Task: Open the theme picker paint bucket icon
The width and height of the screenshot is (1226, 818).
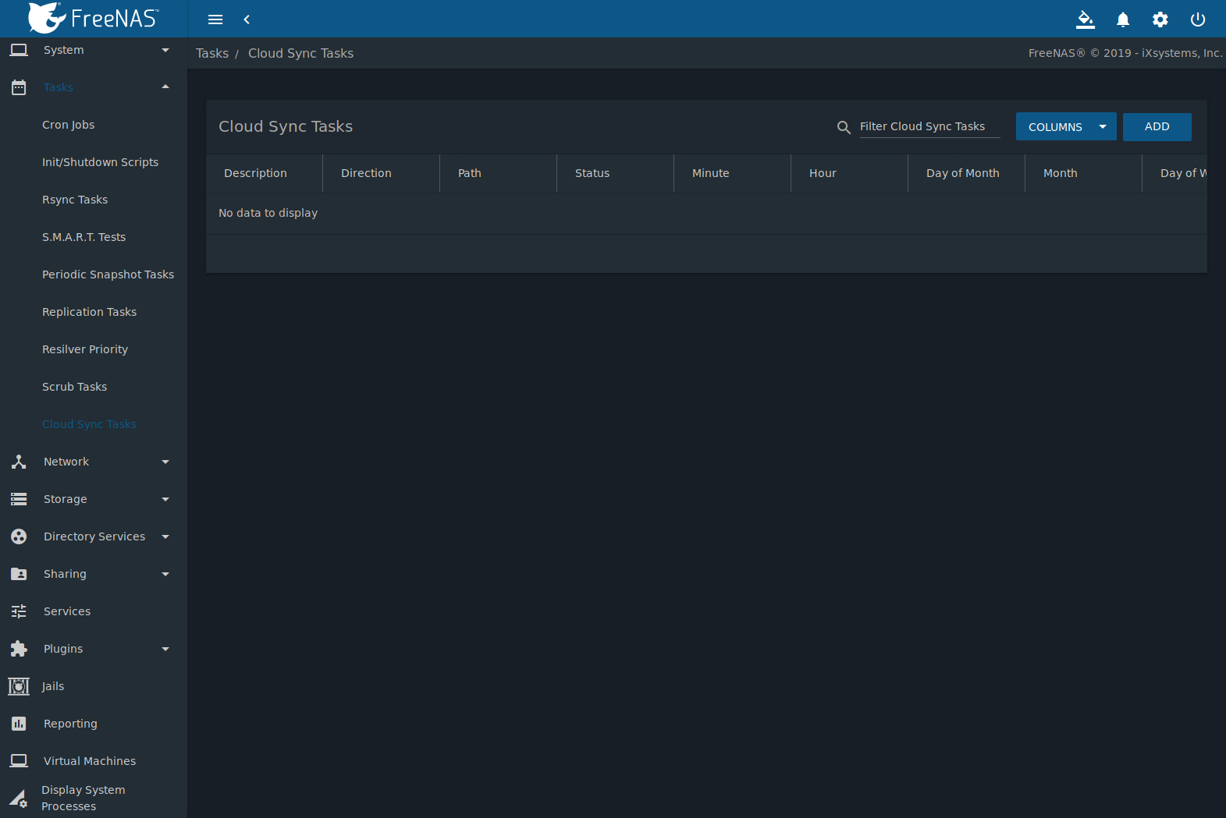Action: click(x=1086, y=19)
